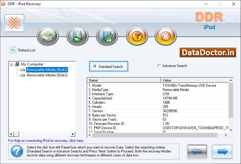Click details table scroll down arrow
241x164 pixels.
pos(231,130)
